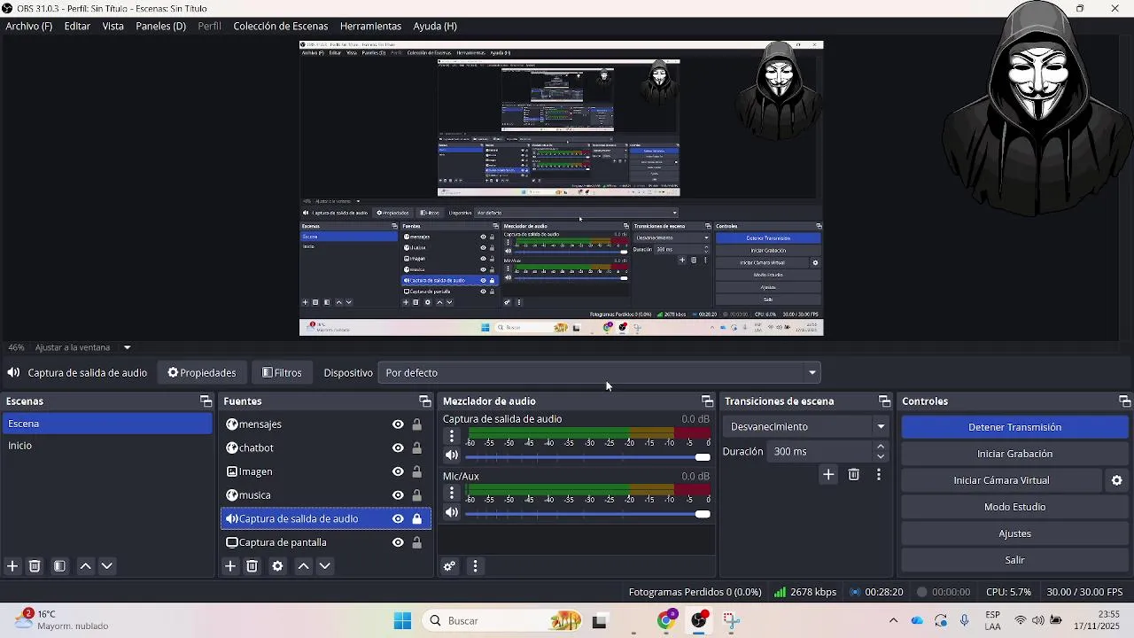Expand the Dispositivo dropdown set to Por defecto

(x=599, y=373)
